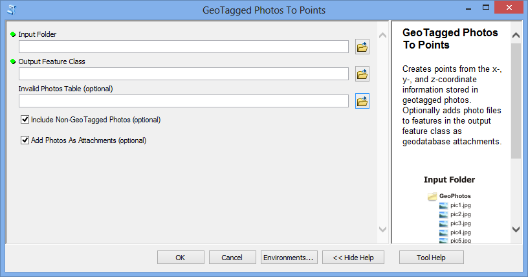Focus the Input Folder text field
528x277 pixels.
[x=184, y=47]
